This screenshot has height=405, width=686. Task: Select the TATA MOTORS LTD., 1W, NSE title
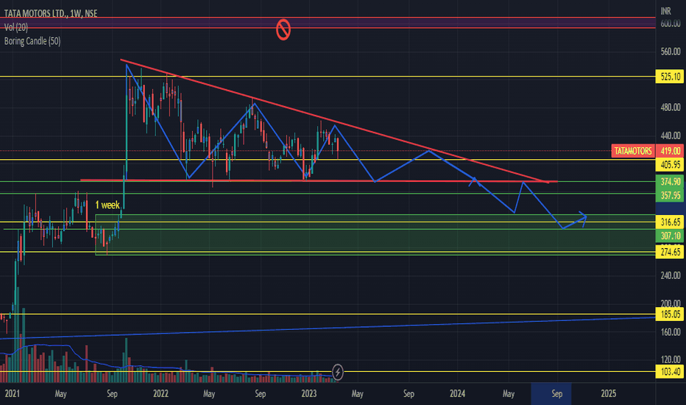(x=51, y=13)
